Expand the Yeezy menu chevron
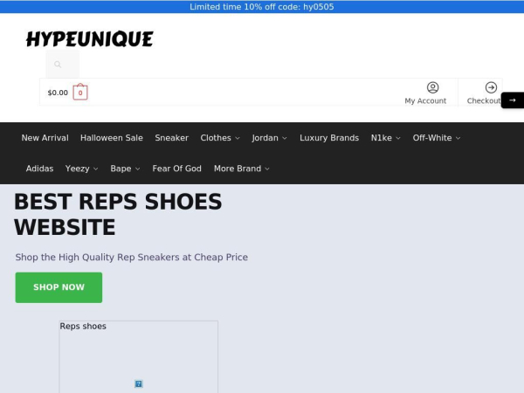Screen dimensions: 524x393 coord(96,169)
